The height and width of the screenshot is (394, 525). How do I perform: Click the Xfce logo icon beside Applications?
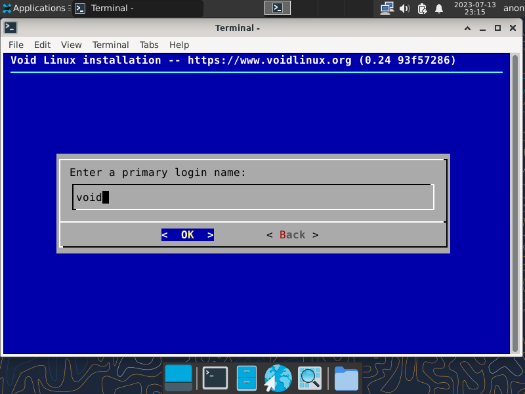click(x=7, y=9)
